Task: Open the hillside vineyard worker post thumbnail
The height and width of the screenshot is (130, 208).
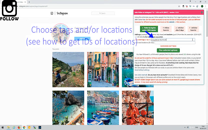Action: [x=68, y=70]
